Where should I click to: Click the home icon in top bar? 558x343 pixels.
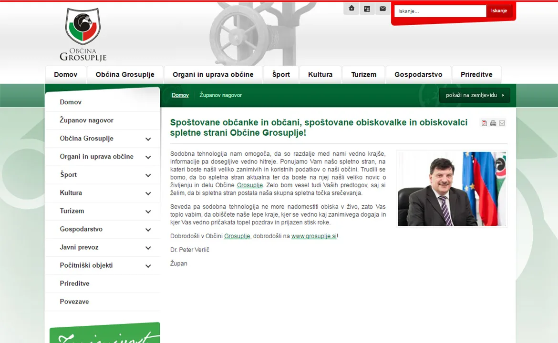(351, 9)
